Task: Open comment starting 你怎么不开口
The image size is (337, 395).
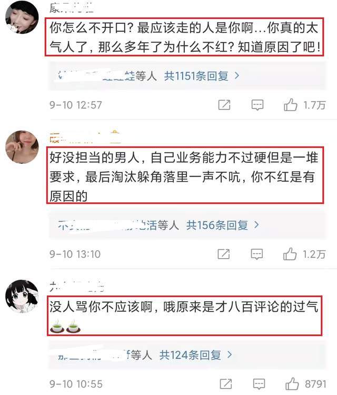Action: point(184,37)
